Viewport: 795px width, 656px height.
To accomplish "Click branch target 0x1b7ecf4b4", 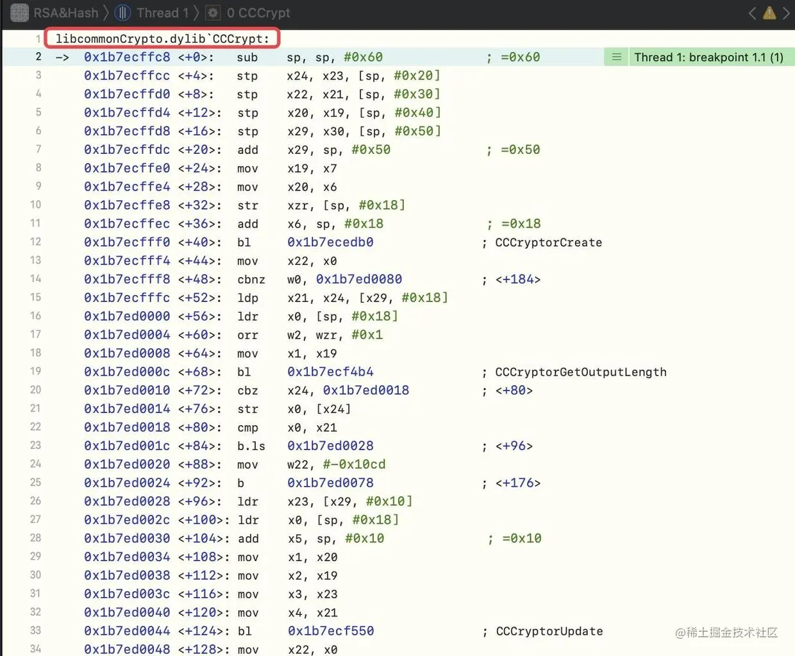I will pyautogui.click(x=330, y=372).
